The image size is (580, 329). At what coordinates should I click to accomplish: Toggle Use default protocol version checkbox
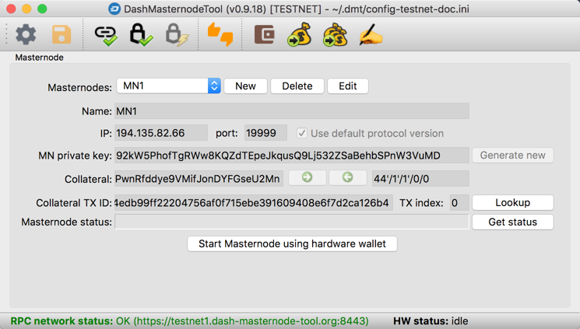(302, 133)
